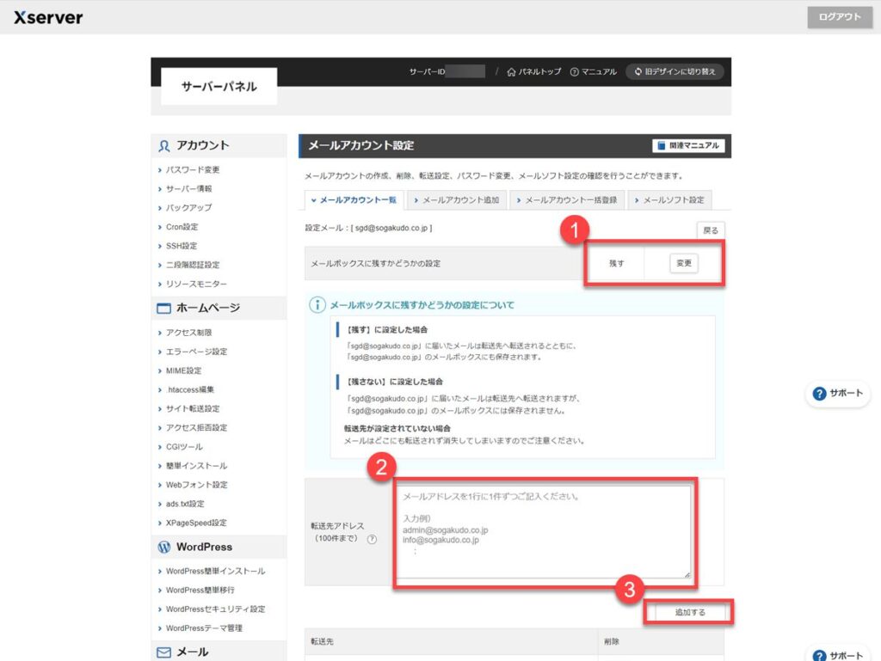Open the マニュアル link in header
This screenshot has width=881, height=661.
click(x=594, y=72)
